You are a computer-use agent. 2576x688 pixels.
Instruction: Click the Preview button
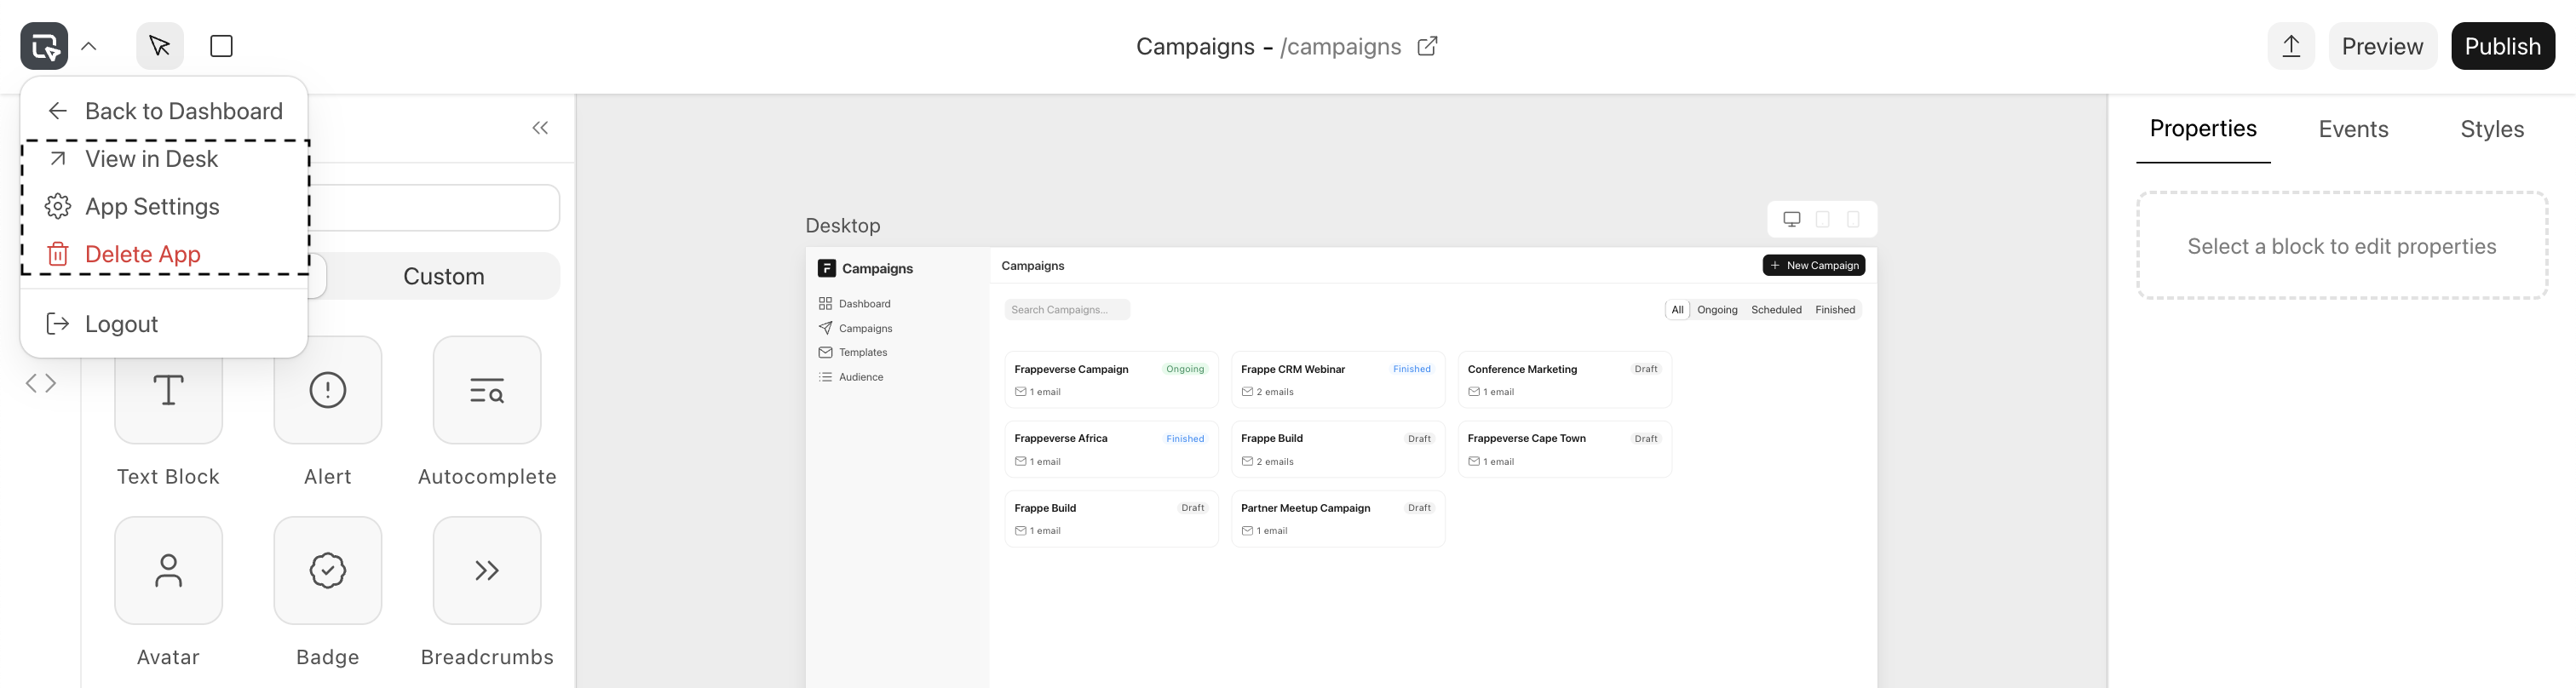[x=2381, y=46]
